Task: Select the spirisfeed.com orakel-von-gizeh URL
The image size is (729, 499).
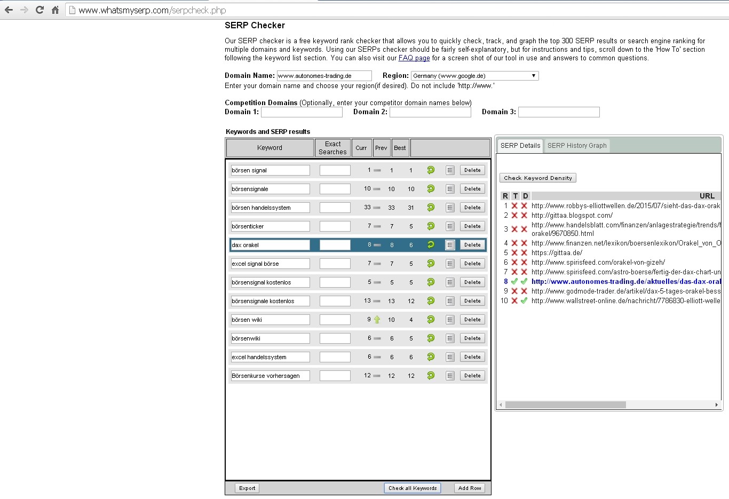Action: [598, 263]
